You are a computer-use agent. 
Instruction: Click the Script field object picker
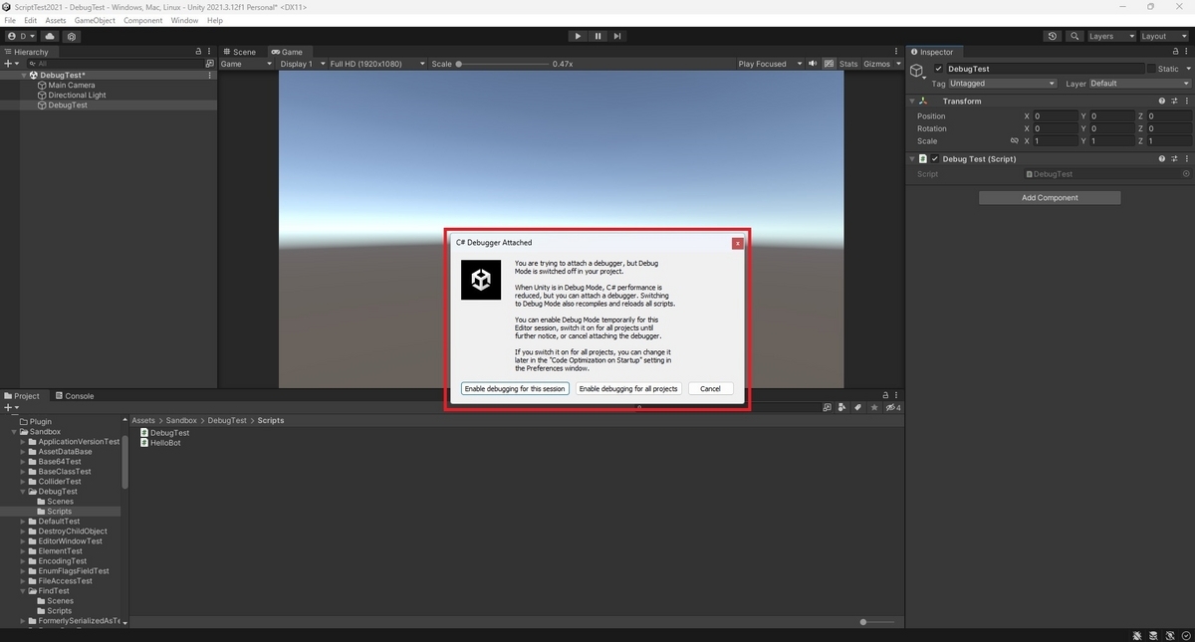pyautogui.click(x=1186, y=174)
